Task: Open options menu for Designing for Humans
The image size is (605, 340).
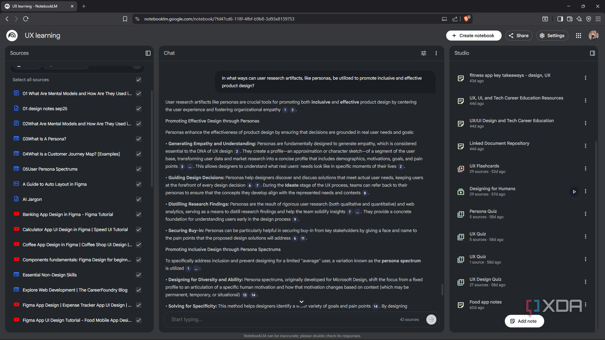Action: click(586, 191)
